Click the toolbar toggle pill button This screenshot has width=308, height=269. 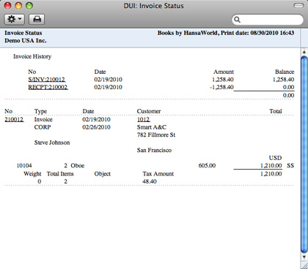pyautogui.click(x=298, y=6)
